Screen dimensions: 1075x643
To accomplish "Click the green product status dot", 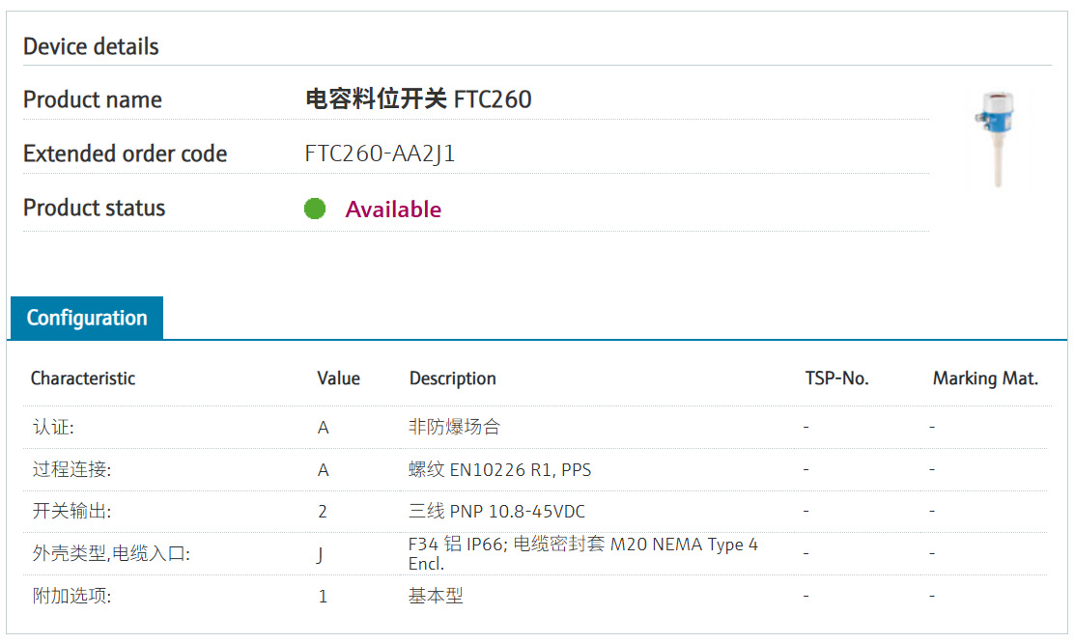I will (x=315, y=209).
